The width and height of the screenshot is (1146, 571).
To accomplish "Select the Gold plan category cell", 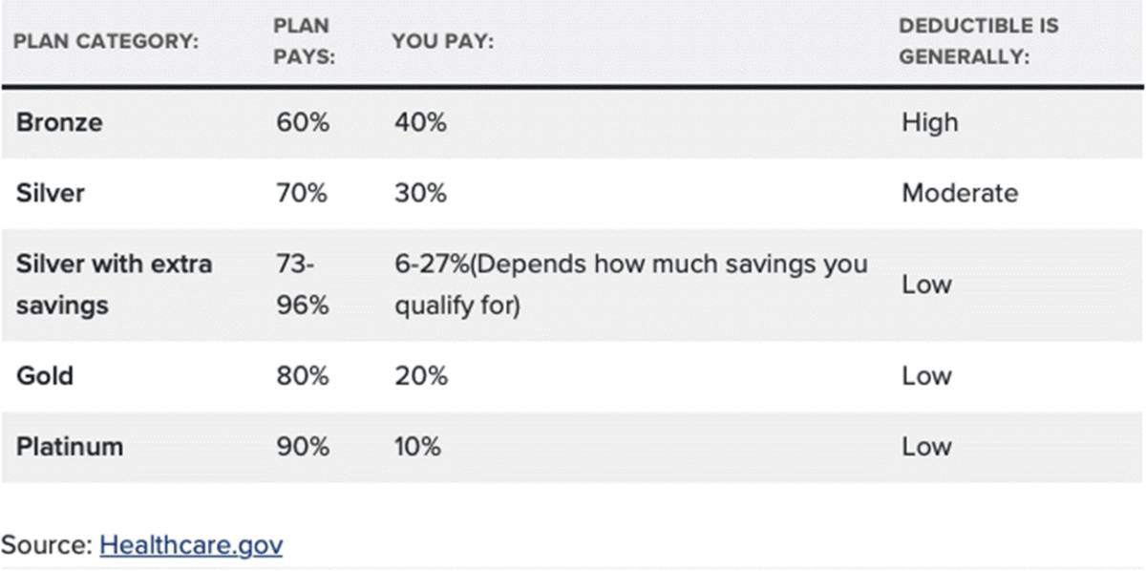I will click(45, 376).
